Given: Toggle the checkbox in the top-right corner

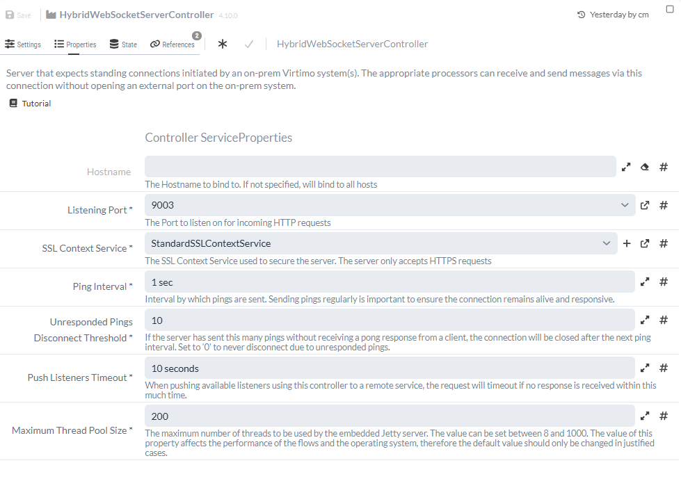Looking at the screenshot, I should pyautogui.click(x=670, y=9).
